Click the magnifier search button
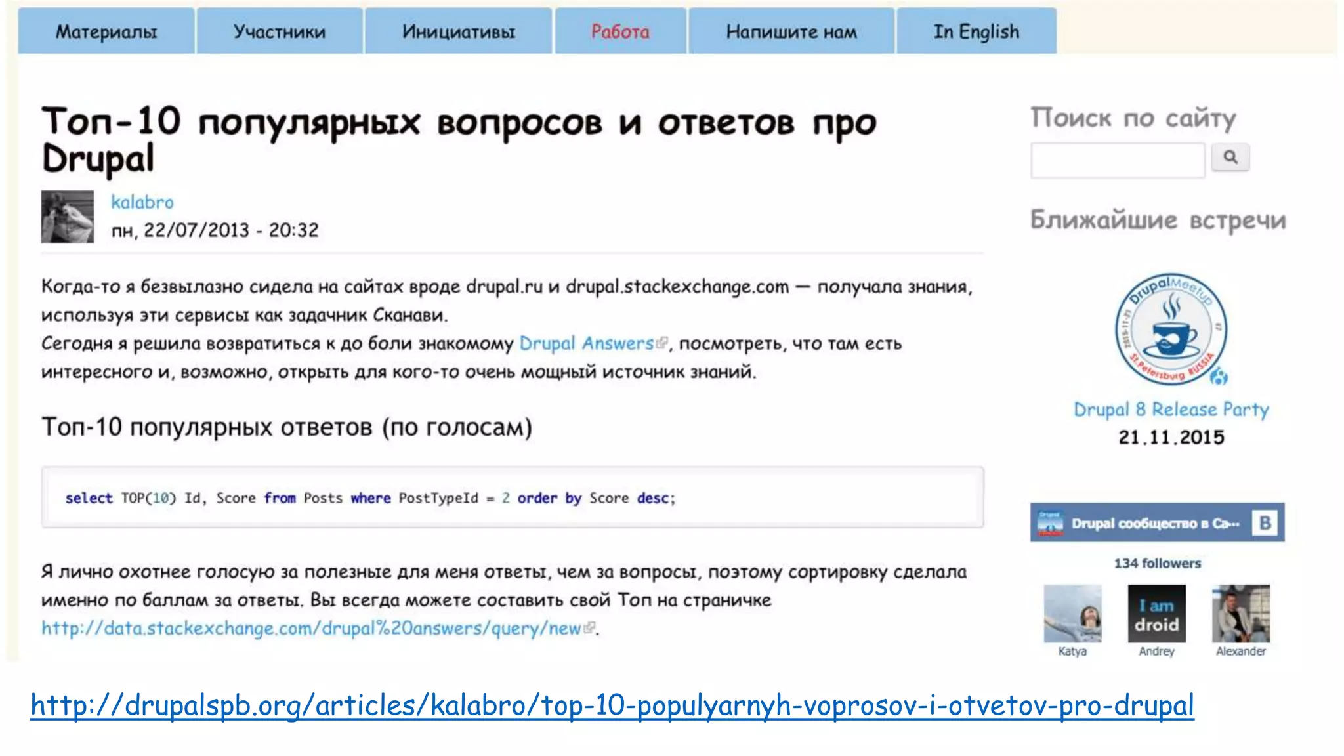Viewport: 1344px width, 756px height. (x=1230, y=157)
